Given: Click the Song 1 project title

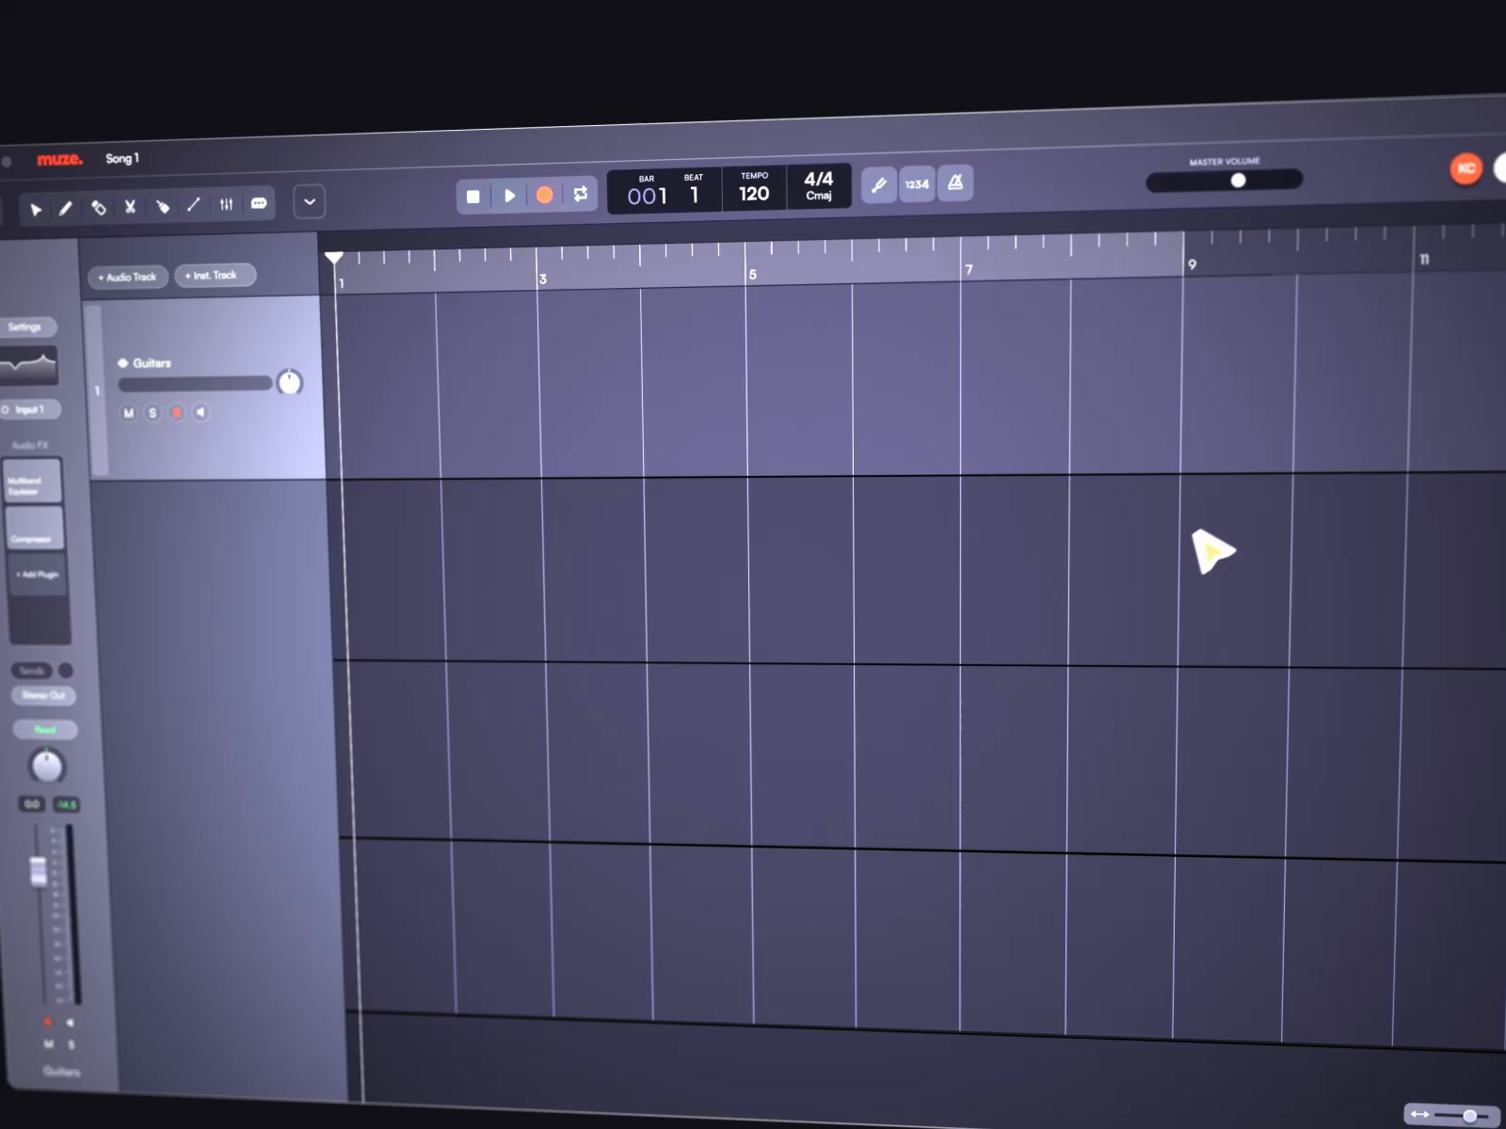Looking at the screenshot, I should click(x=122, y=158).
